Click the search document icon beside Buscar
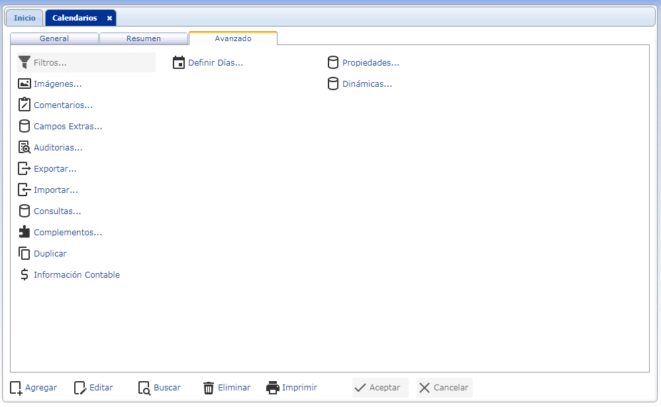 click(x=144, y=388)
